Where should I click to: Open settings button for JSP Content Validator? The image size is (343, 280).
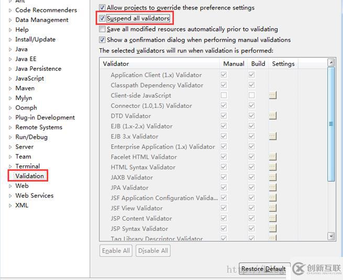[x=272, y=218]
